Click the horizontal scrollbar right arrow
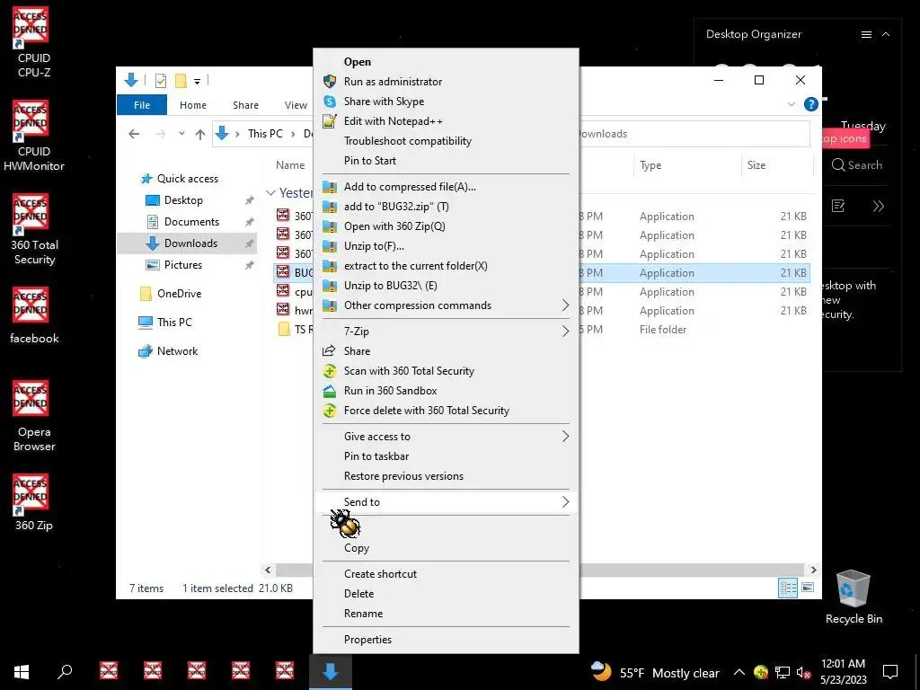This screenshot has height=690, width=920. pyautogui.click(x=813, y=570)
